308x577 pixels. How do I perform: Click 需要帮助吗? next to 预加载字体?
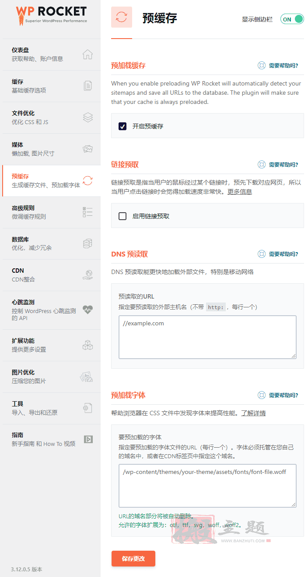[283, 395]
